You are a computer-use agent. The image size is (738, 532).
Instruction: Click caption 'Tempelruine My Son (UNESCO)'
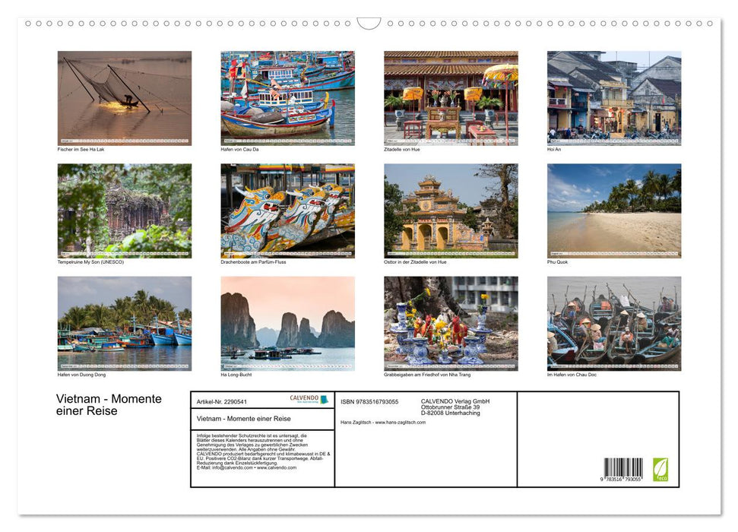(91, 261)
